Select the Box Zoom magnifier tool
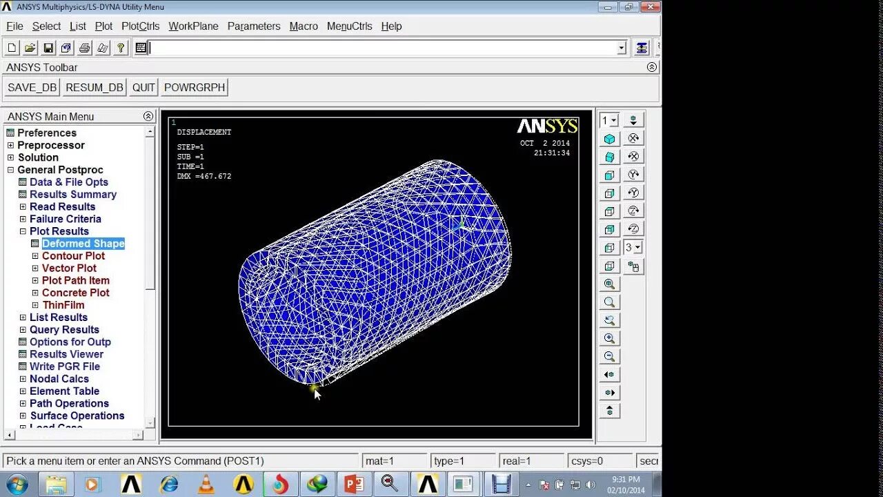 click(609, 302)
